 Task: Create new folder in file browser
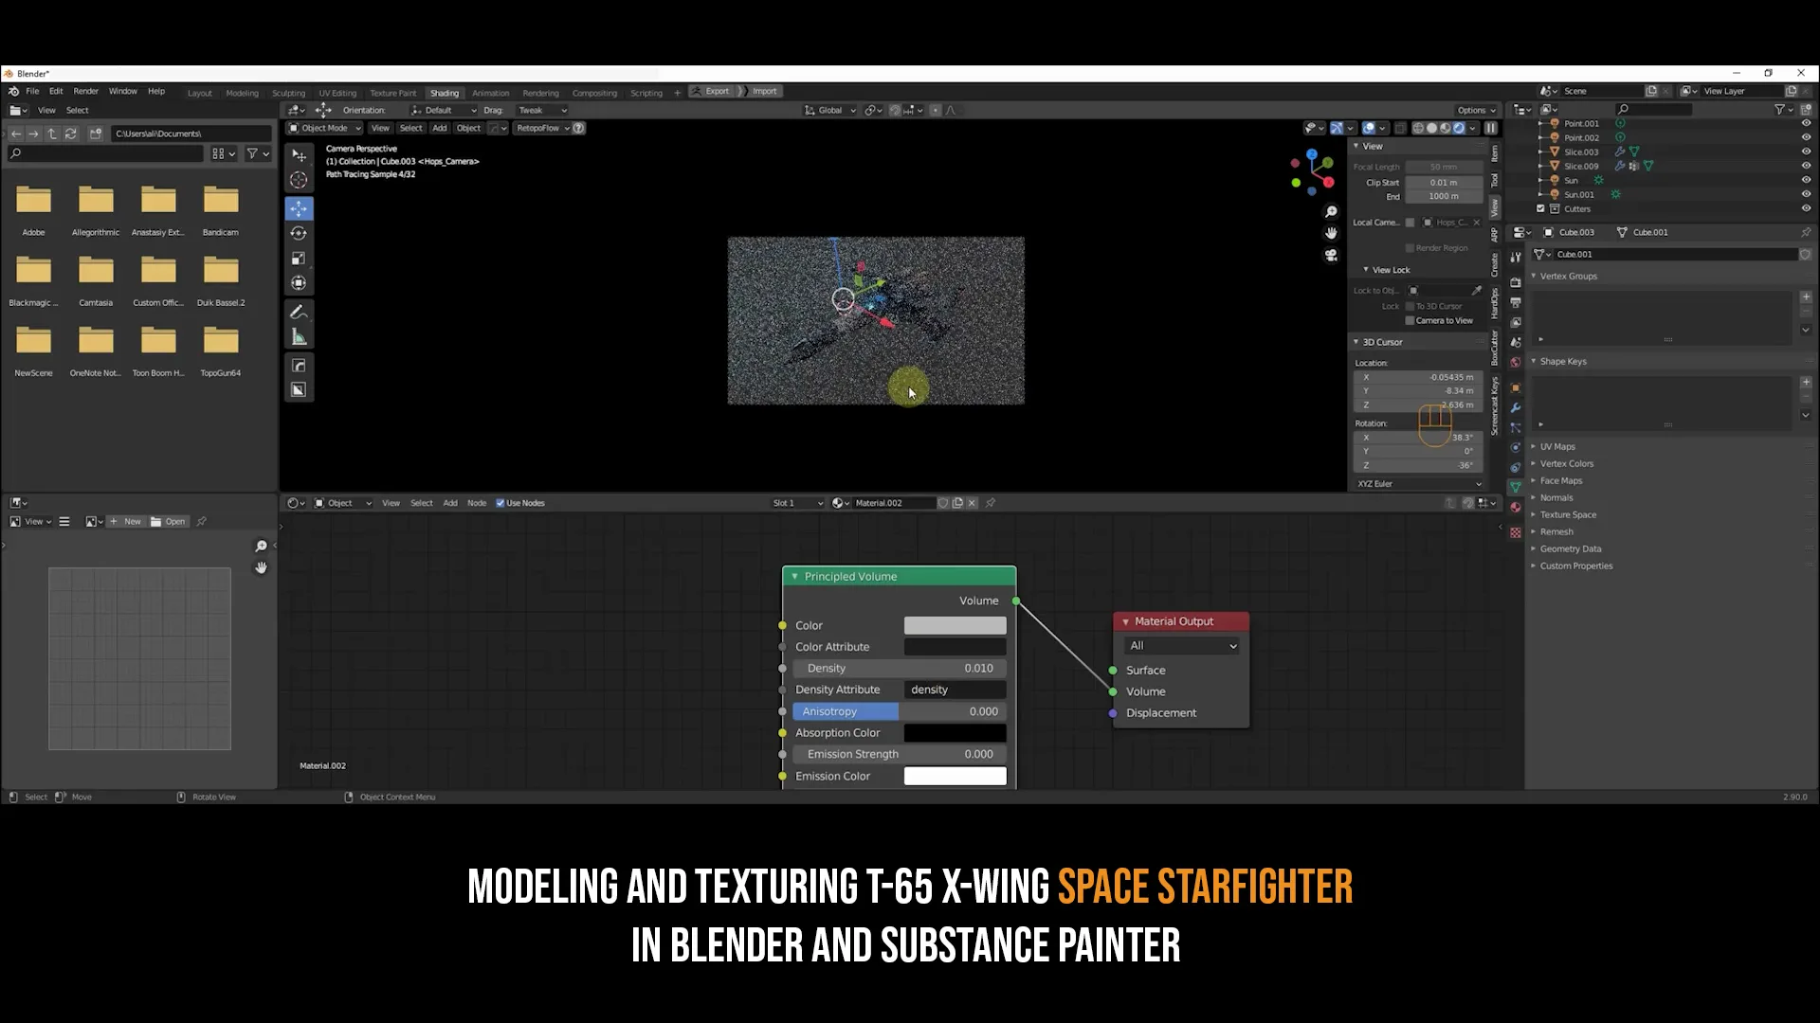coord(95,134)
